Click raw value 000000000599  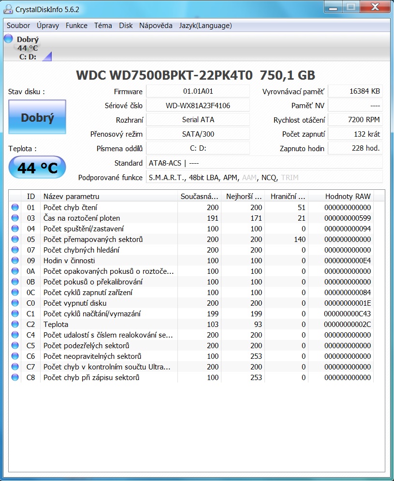(x=347, y=218)
